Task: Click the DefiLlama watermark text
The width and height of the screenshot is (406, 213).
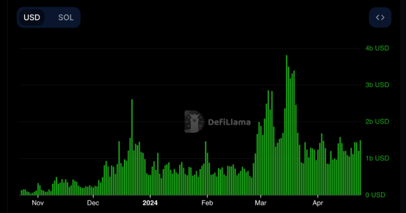Action: 229,122
